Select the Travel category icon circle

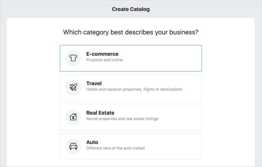point(73,88)
